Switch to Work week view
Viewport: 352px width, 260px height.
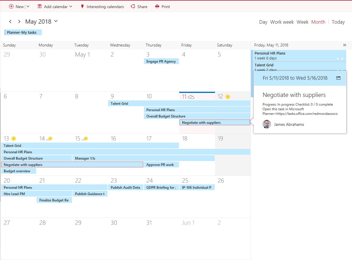tap(282, 22)
